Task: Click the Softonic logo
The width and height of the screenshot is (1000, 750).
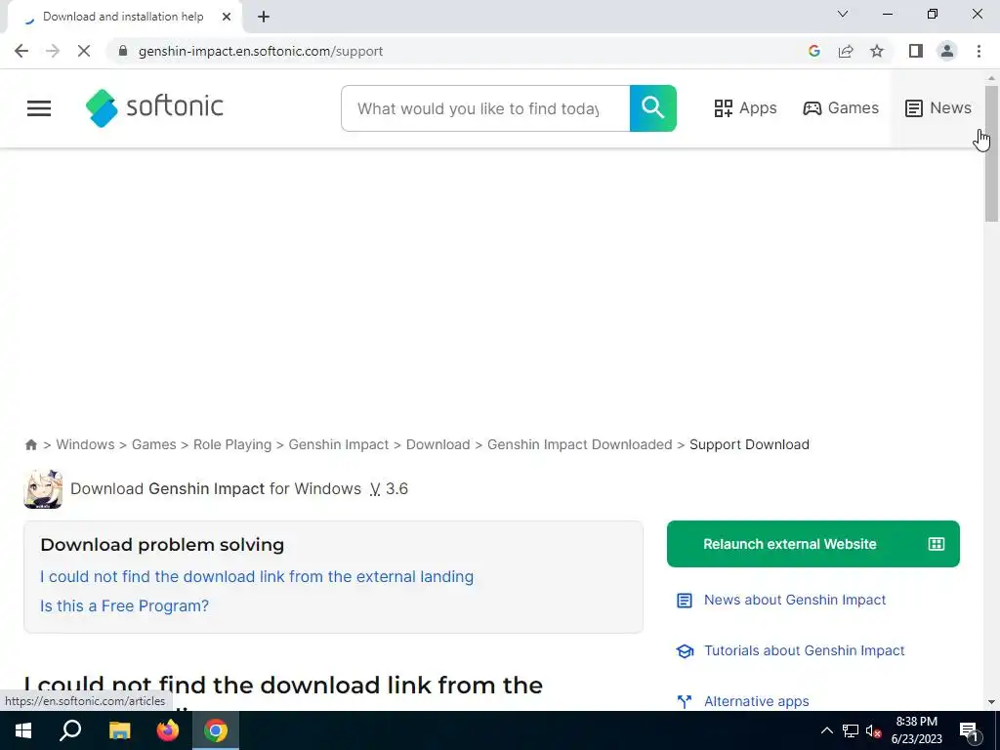Action: point(154,107)
